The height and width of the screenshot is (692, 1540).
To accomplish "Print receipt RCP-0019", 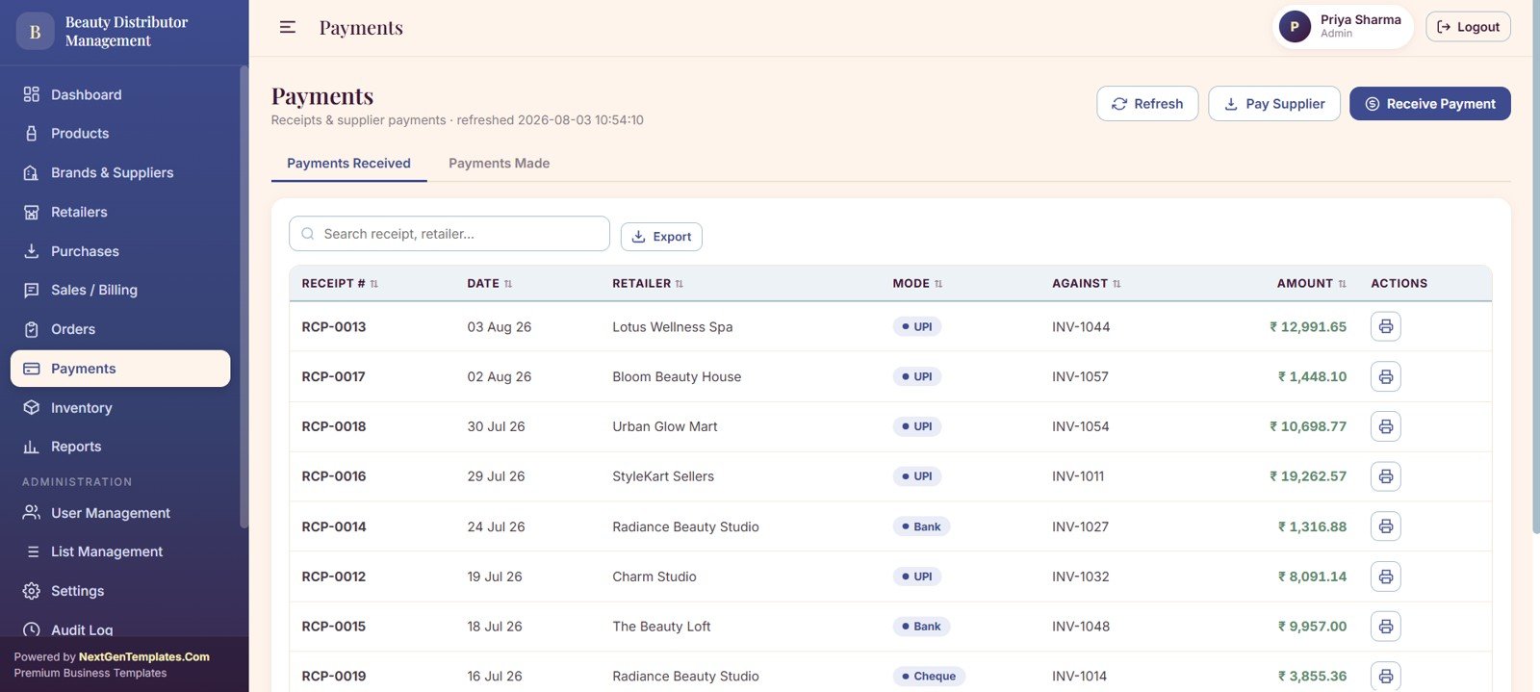I will 1385,676.
